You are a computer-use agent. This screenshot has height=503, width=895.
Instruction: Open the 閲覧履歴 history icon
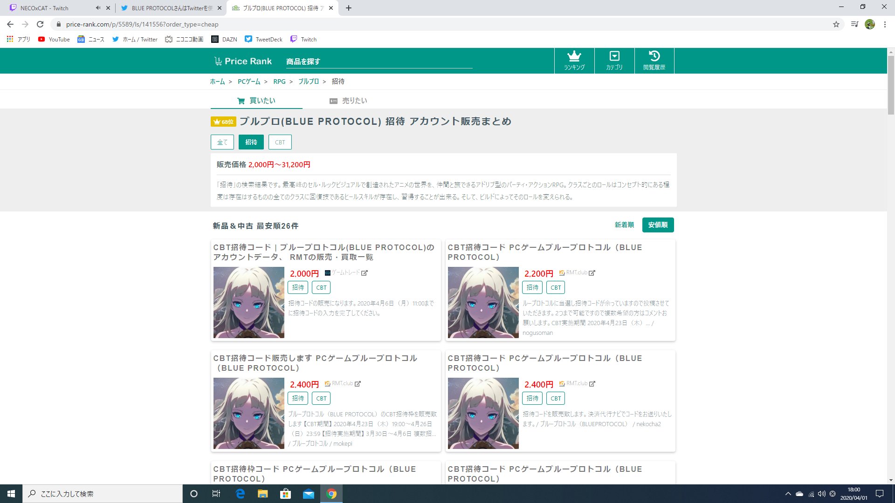tap(654, 61)
